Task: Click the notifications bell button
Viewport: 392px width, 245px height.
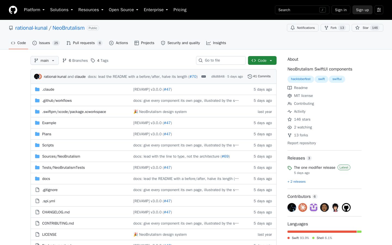Action: 303,28
